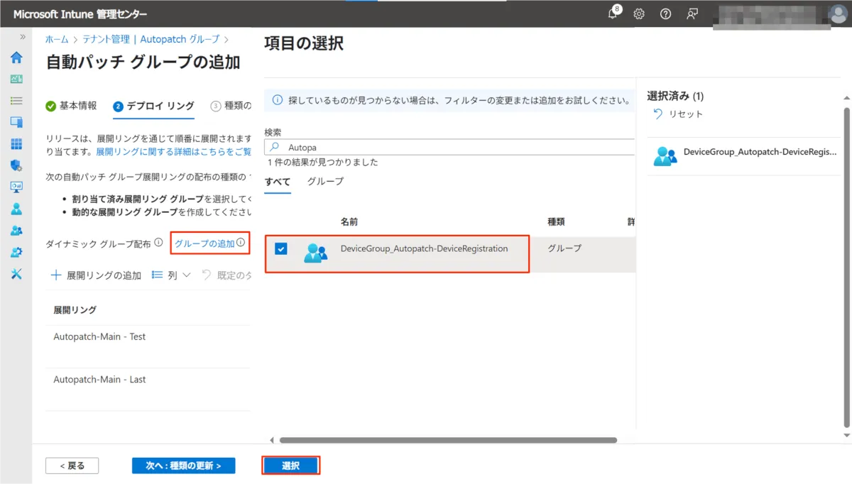Uncheck DeviceGroup_Autopatch-DeviceRegistration checkbox

pyautogui.click(x=281, y=249)
